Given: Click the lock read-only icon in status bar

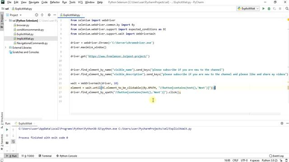Looking at the screenshot, I should (x=281, y=160).
